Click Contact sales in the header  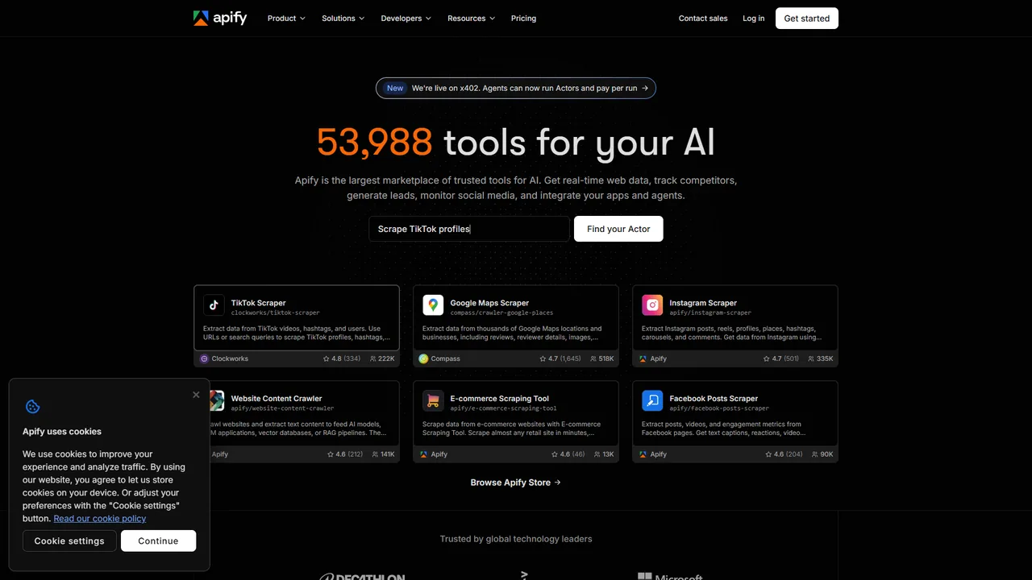(x=703, y=19)
